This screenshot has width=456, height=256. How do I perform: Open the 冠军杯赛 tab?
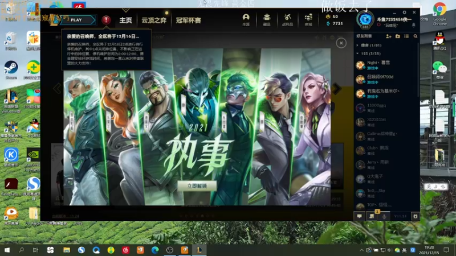pyautogui.click(x=189, y=20)
